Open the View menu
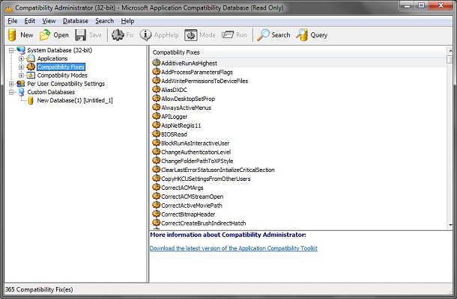The image size is (457, 299). click(49, 21)
